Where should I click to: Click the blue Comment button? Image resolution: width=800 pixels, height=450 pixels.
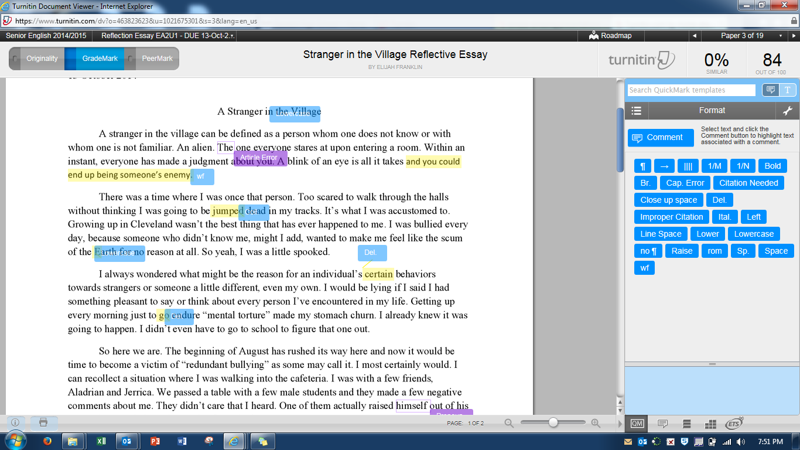pyautogui.click(x=660, y=138)
